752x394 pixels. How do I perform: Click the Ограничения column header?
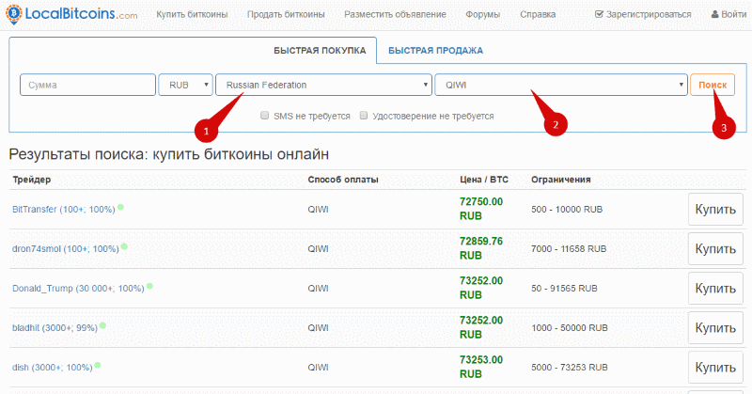(560, 180)
